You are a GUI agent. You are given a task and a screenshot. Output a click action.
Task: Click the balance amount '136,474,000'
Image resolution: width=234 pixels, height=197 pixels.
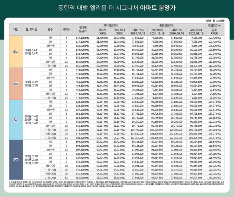[215, 138]
